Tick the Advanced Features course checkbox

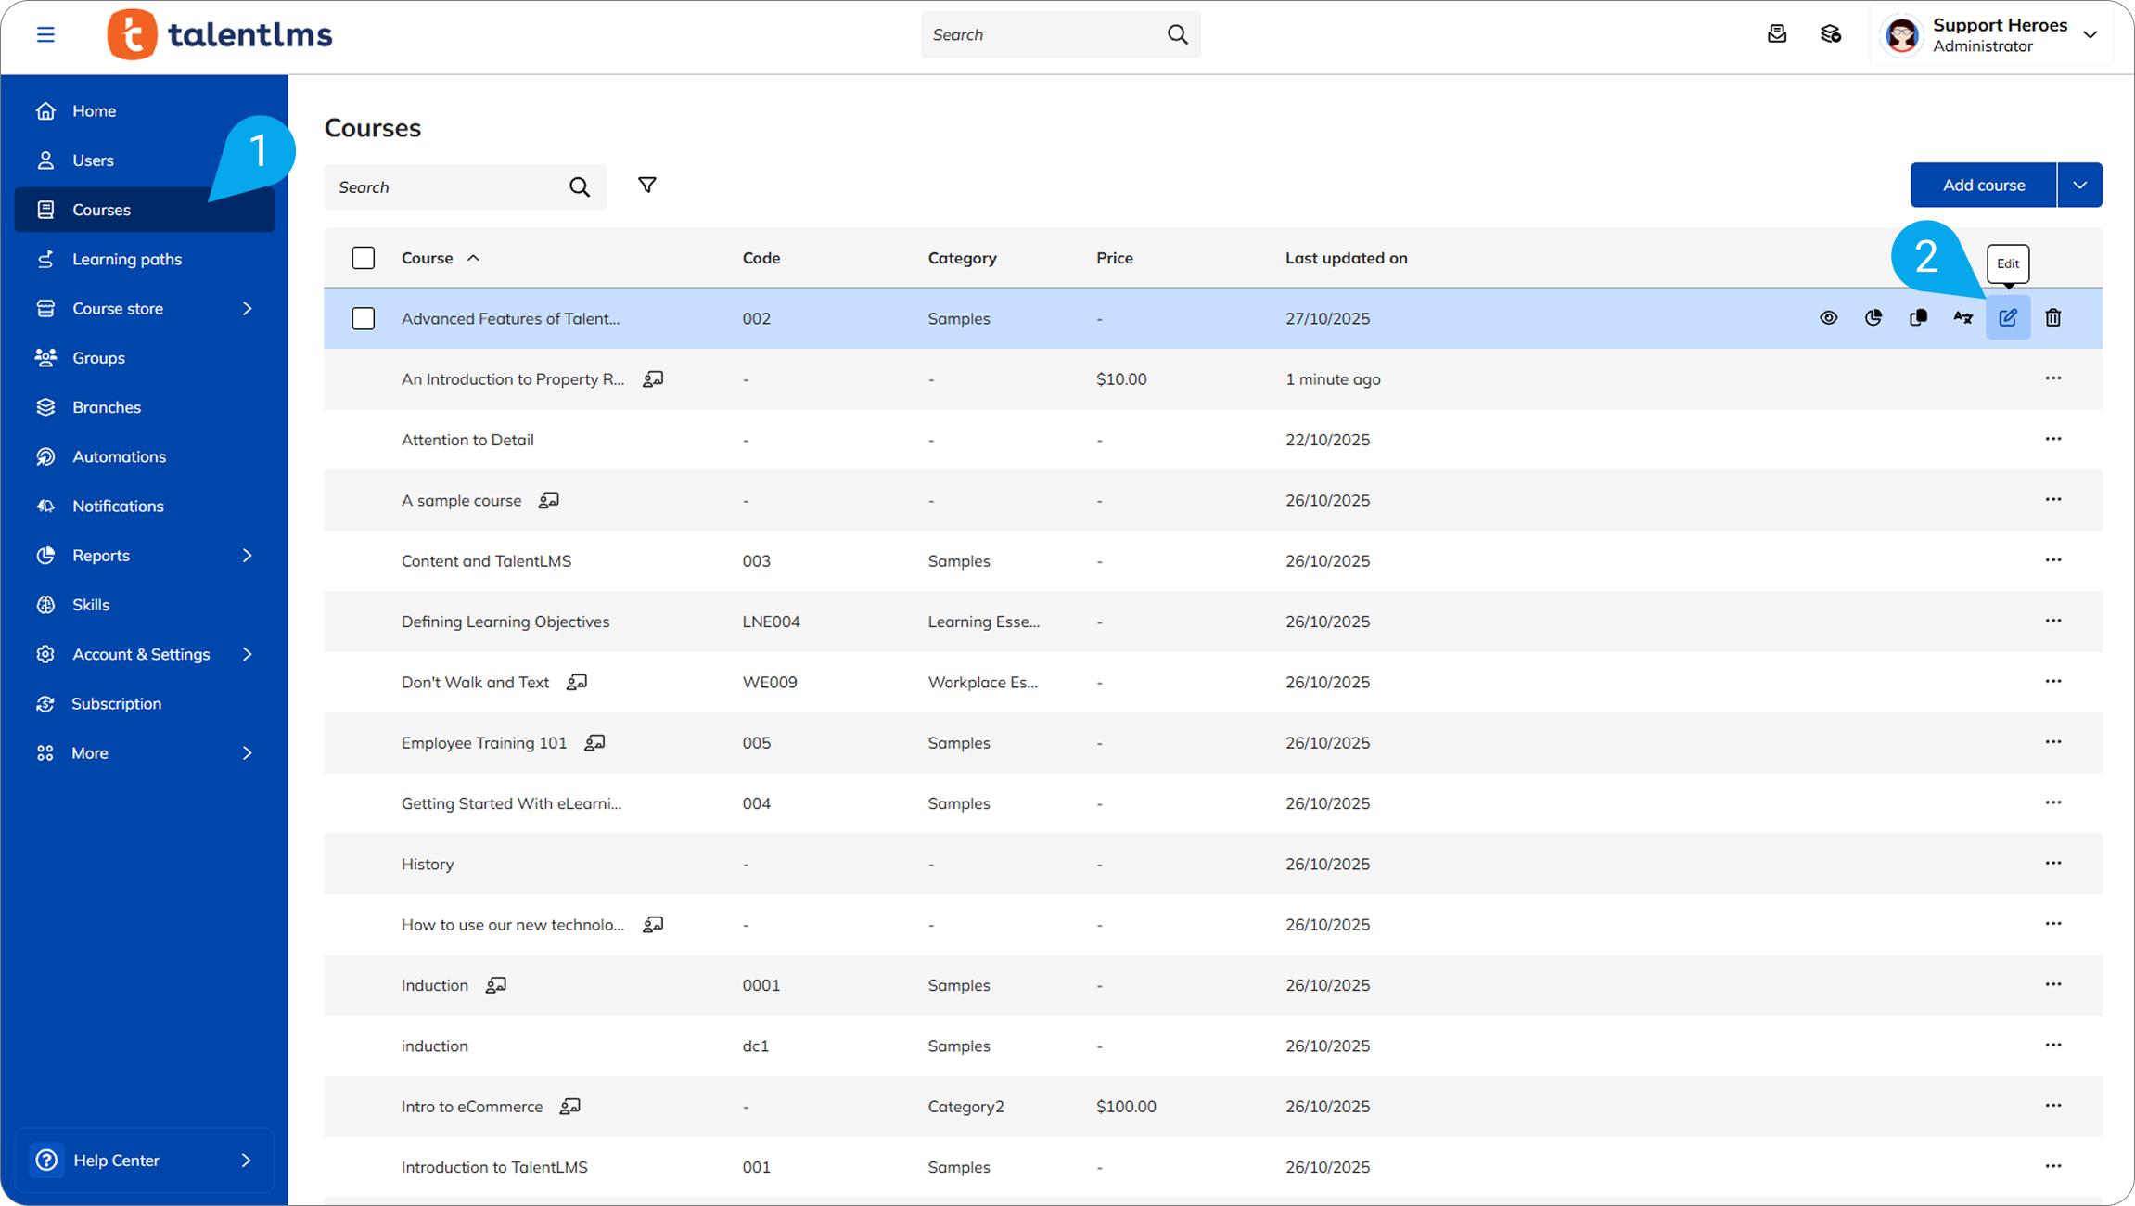pos(364,318)
